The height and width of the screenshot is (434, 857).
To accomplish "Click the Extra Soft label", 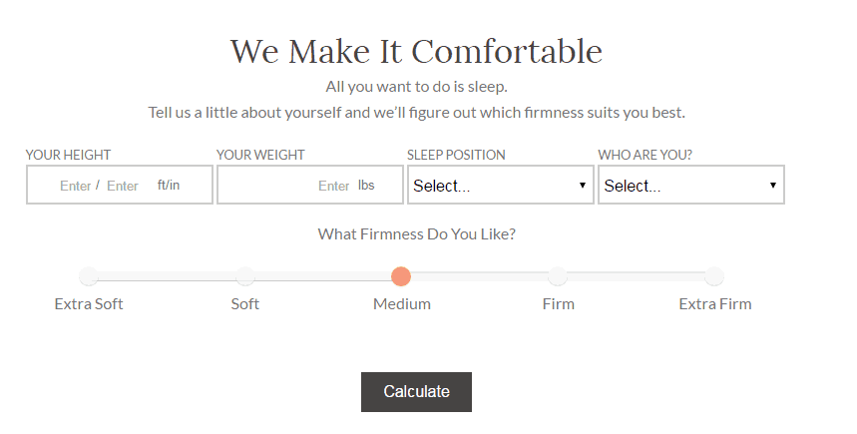I will pyautogui.click(x=89, y=304).
